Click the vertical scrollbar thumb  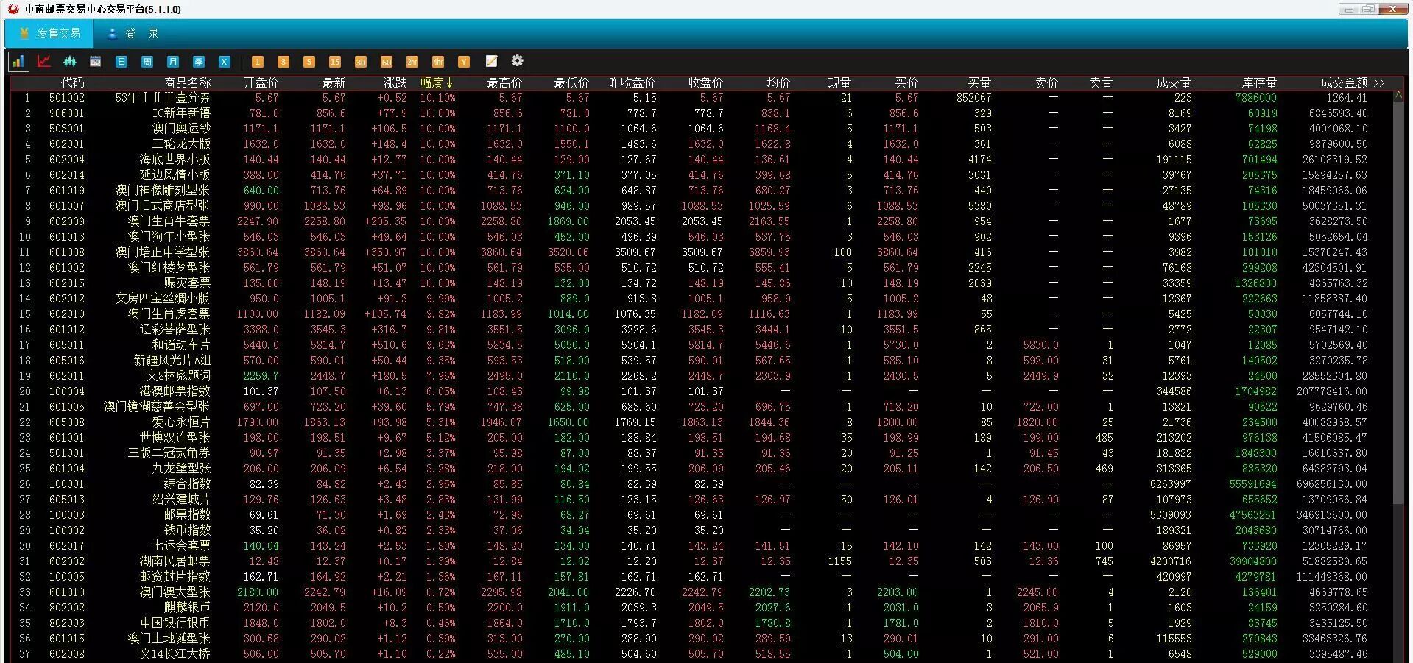coord(1399,303)
